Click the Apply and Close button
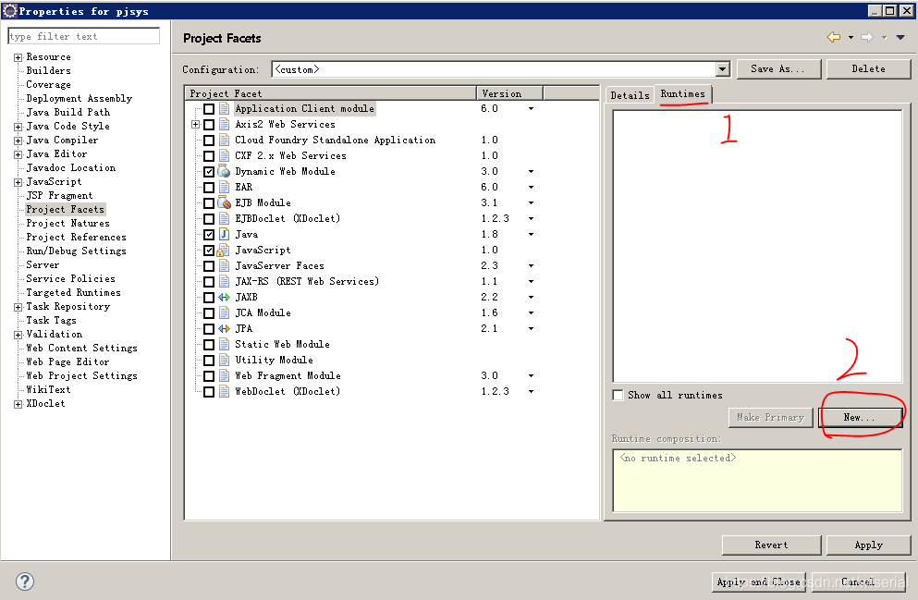 click(759, 582)
